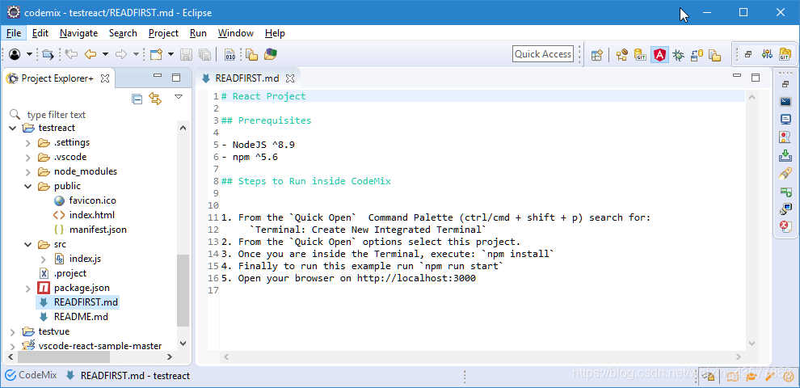
Task: Open the back history dropdown arrow
Action: pyautogui.click(x=105, y=54)
